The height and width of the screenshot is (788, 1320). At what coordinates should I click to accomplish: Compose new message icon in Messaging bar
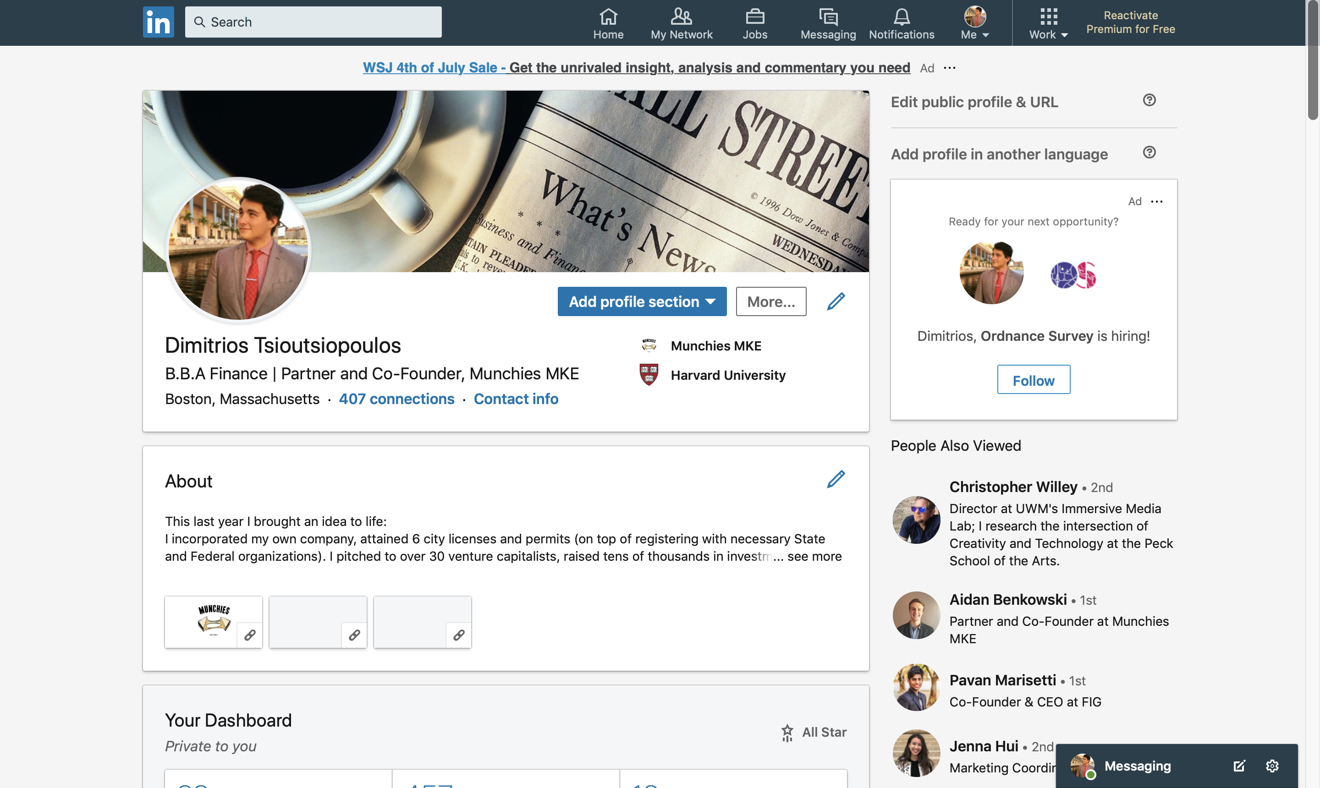point(1239,766)
